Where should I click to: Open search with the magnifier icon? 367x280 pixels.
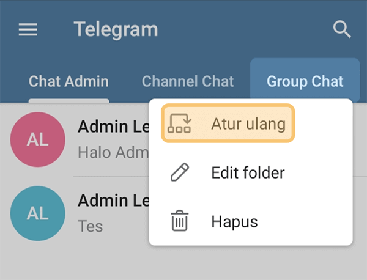tap(342, 29)
